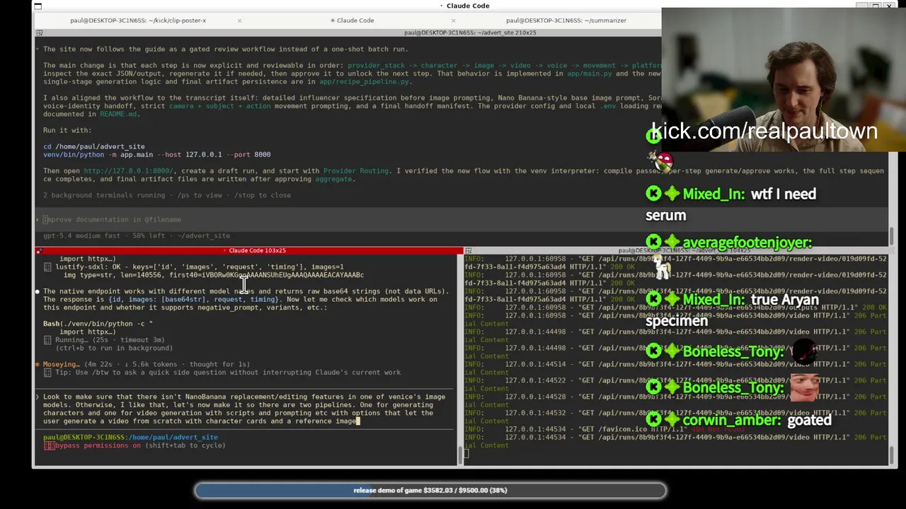Click the output icon beside 'Running… (25s'
This screenshot has width=906, height=509.
(47, 340)
